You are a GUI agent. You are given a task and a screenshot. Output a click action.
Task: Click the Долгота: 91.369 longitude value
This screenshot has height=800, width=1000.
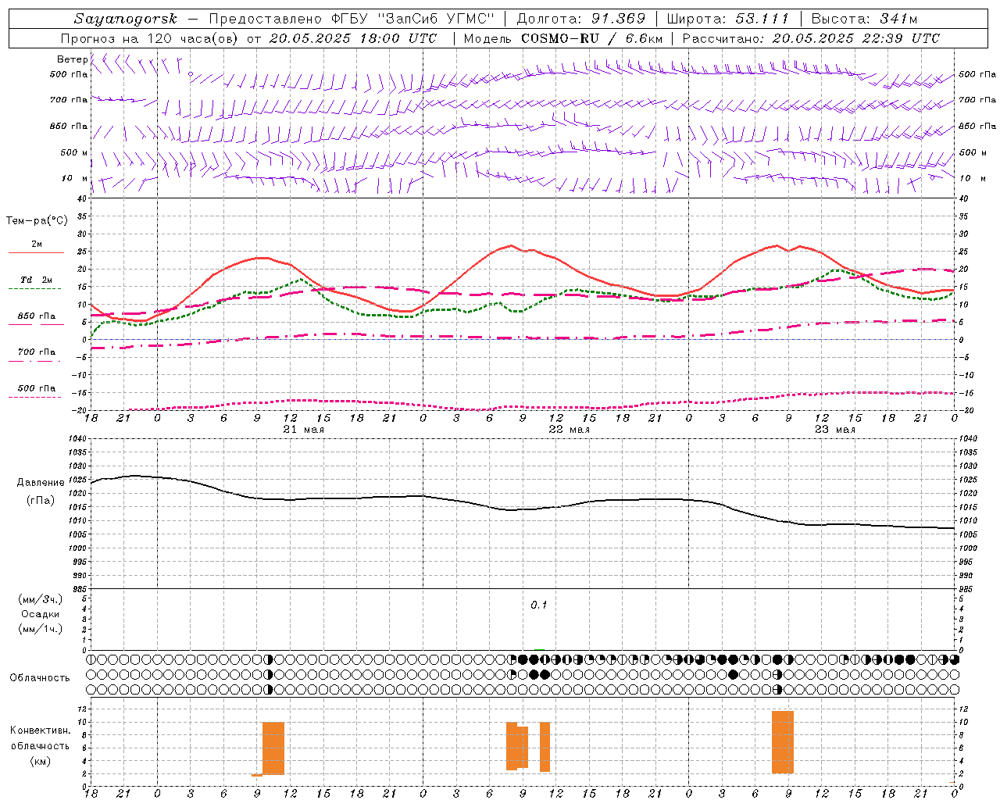(581, 19)
